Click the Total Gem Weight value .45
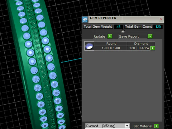Screen dimensions: 172x129 pos(118,27)
